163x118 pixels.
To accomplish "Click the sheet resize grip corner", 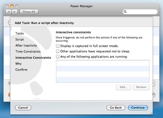I will point(151,113).
